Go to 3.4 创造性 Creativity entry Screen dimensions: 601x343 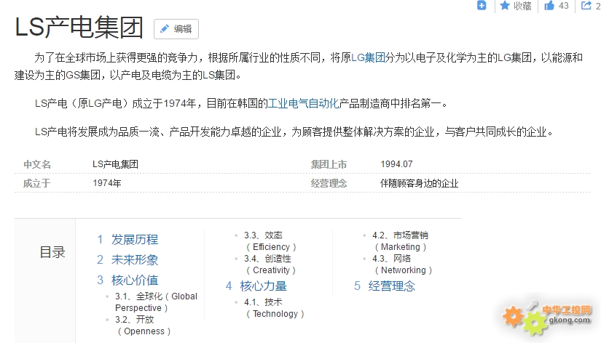coord(270,265)
